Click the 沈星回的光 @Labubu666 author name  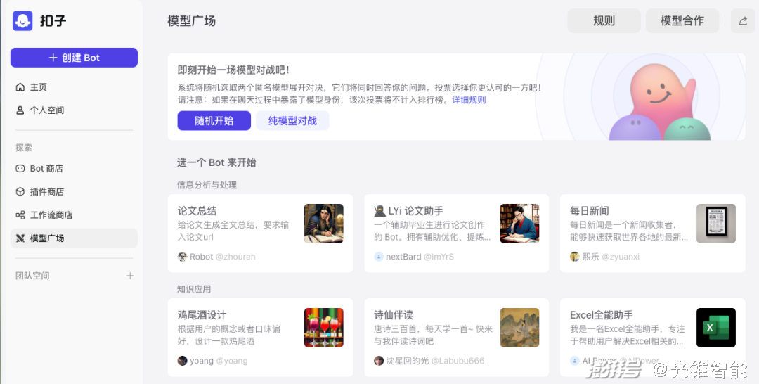click(435, 361)
